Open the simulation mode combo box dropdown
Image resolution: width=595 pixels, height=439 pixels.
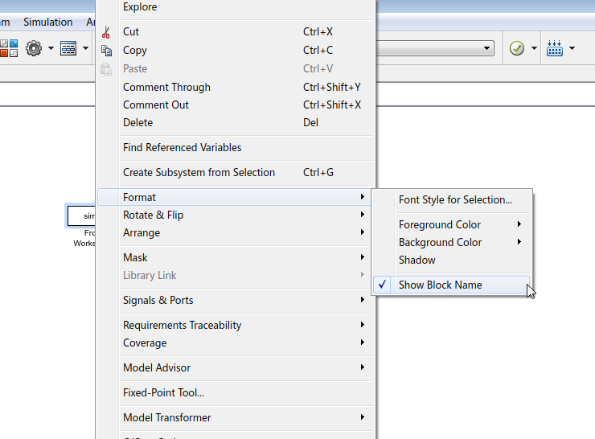pyautogui.click(x=487, y=49)
